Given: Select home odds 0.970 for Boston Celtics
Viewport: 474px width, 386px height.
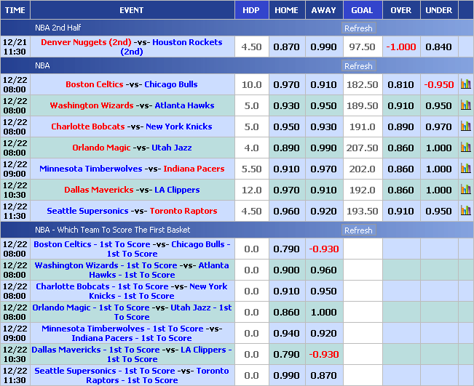Looking at the screenshot, I should pos(286,84).
